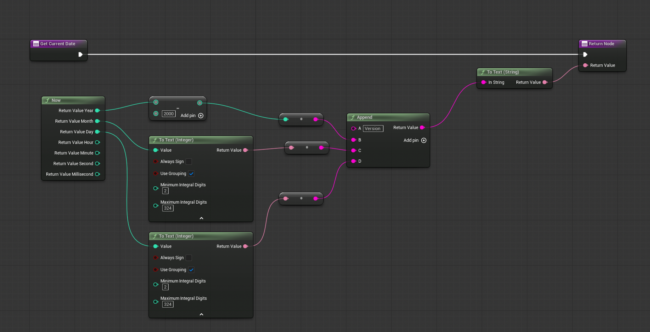Click the Append node's C input pin
The image size is (650, 332).
(353, 151)
